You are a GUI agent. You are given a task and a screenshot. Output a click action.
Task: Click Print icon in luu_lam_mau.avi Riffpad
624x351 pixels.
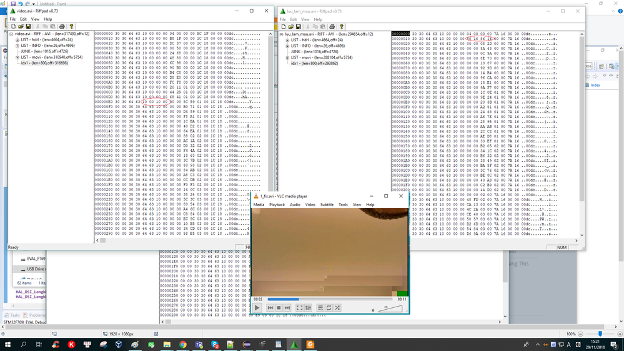point(332,27)
